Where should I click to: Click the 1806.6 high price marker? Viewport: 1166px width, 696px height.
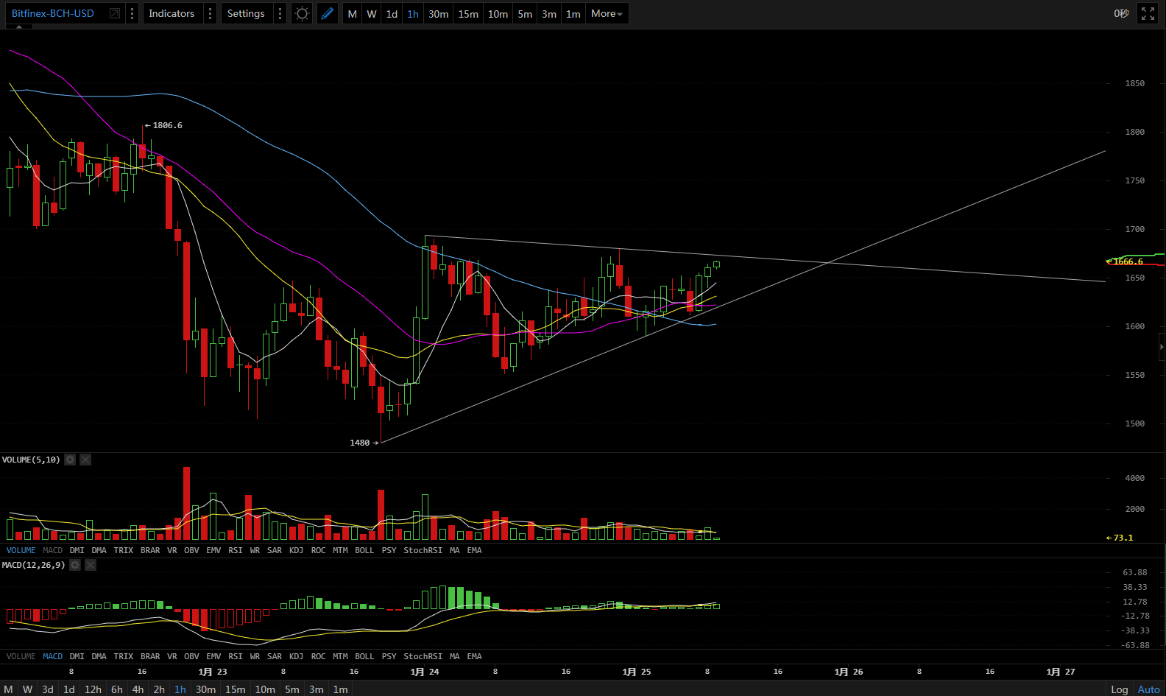click(163, 125)
